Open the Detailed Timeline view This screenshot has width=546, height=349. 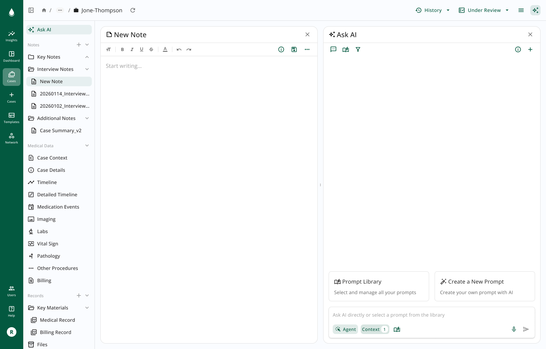click(x=57, y=195)
